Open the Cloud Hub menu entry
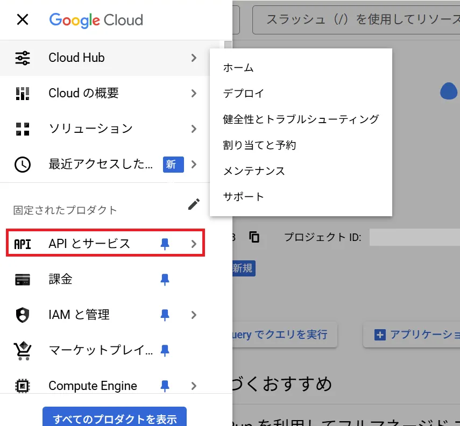The image size is (460, 426). (x=105, y=58)
